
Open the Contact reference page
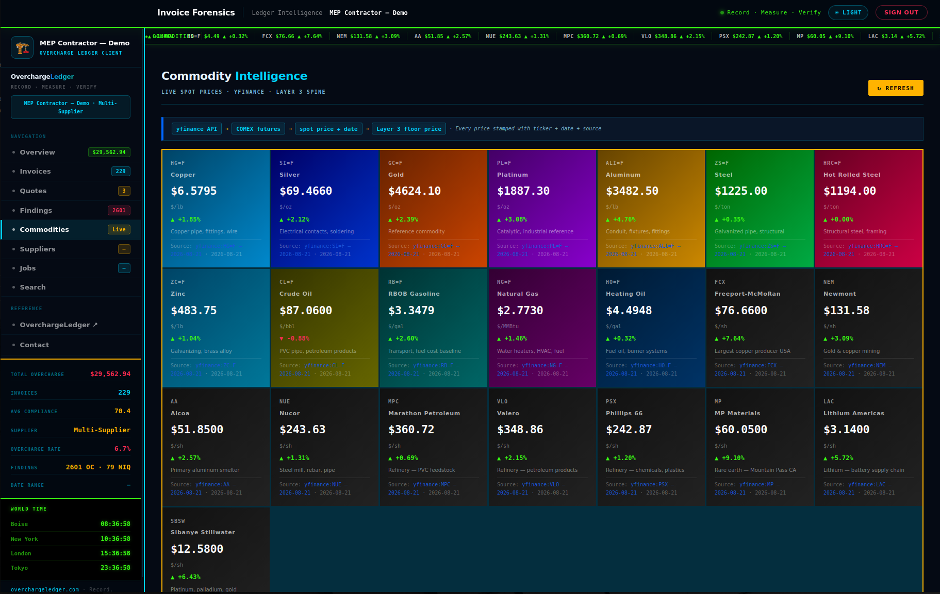[71, 345]
